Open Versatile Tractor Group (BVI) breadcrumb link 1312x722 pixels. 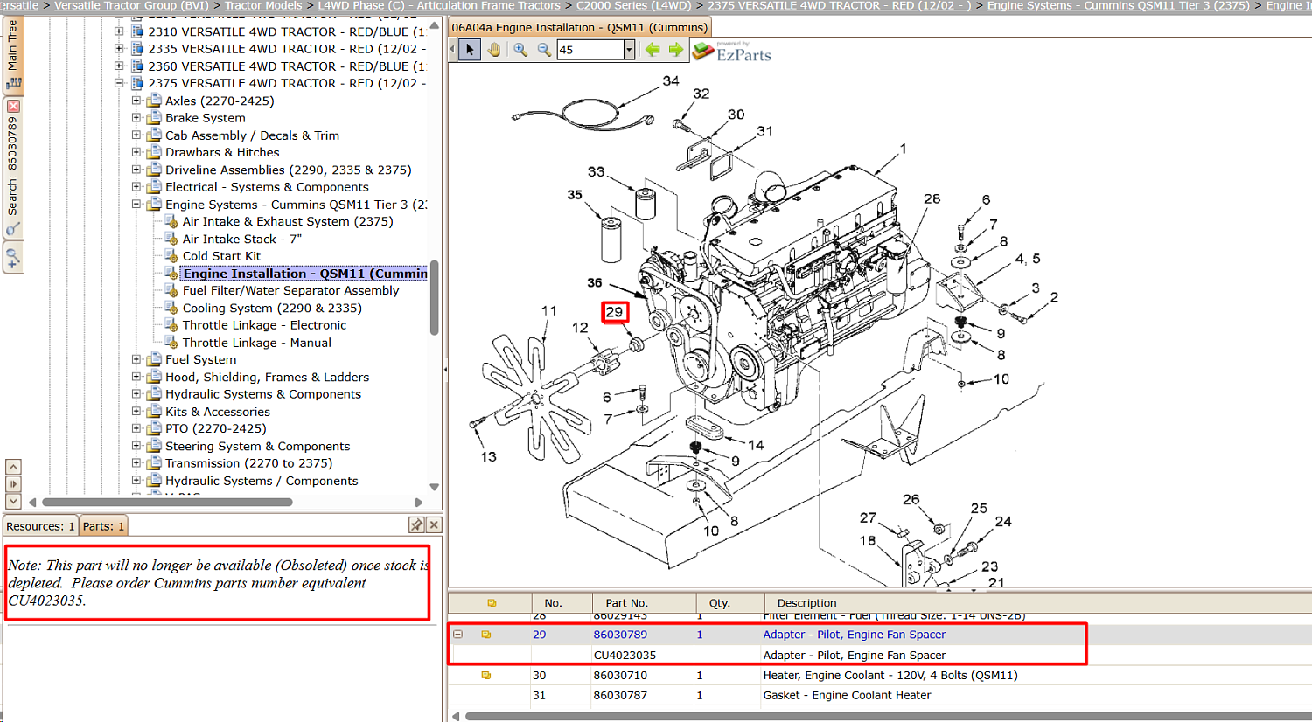132,5
